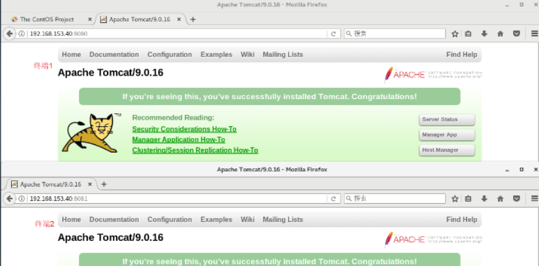Open Documentation in 8081 page navigation

point(114,219)
